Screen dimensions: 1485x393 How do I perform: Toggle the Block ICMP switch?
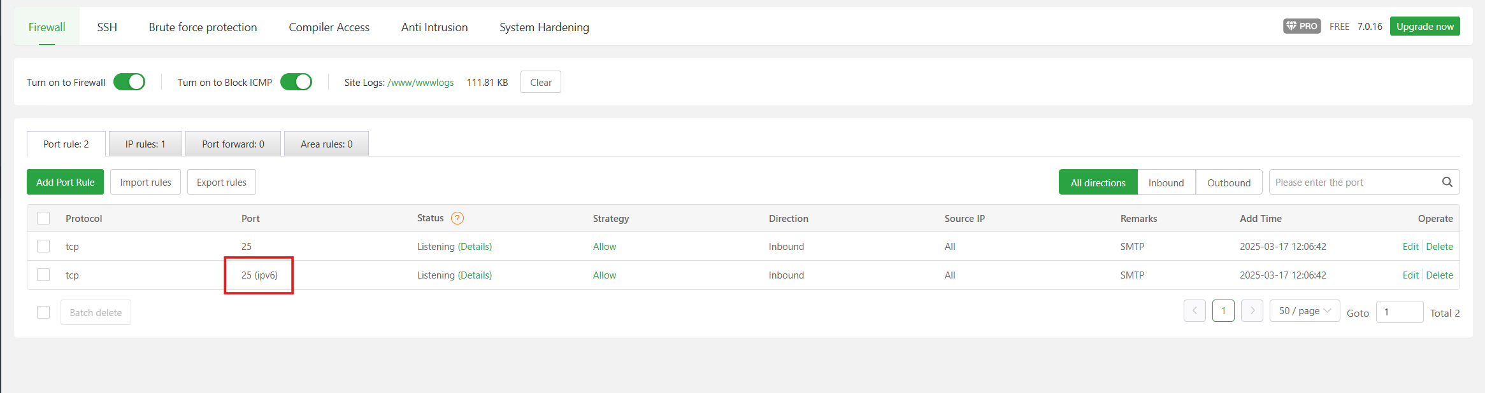pos(296,82)
